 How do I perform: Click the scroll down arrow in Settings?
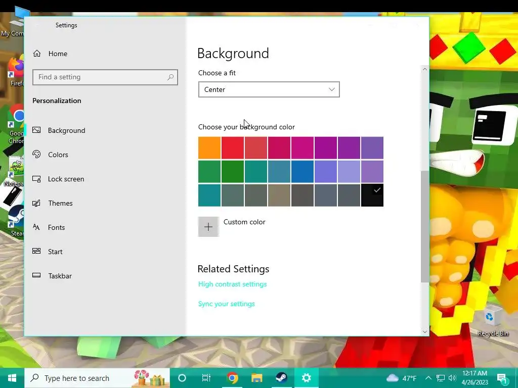coord(425,331)
